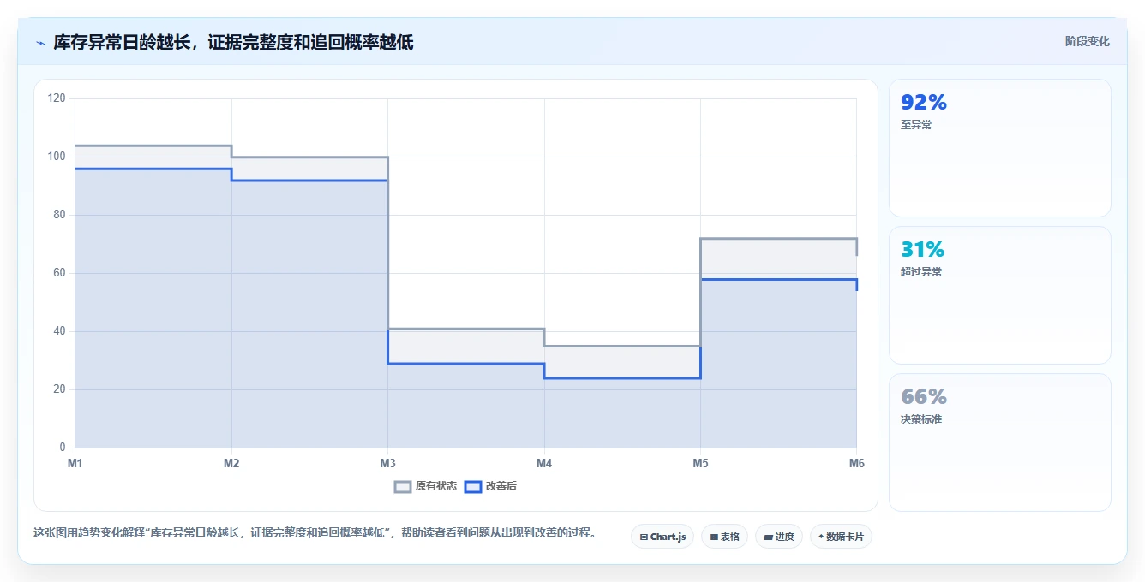Click the gray 原有状态 legend swatch
This screenshot has height=582, width=1145.
click(x=403, y=486)
